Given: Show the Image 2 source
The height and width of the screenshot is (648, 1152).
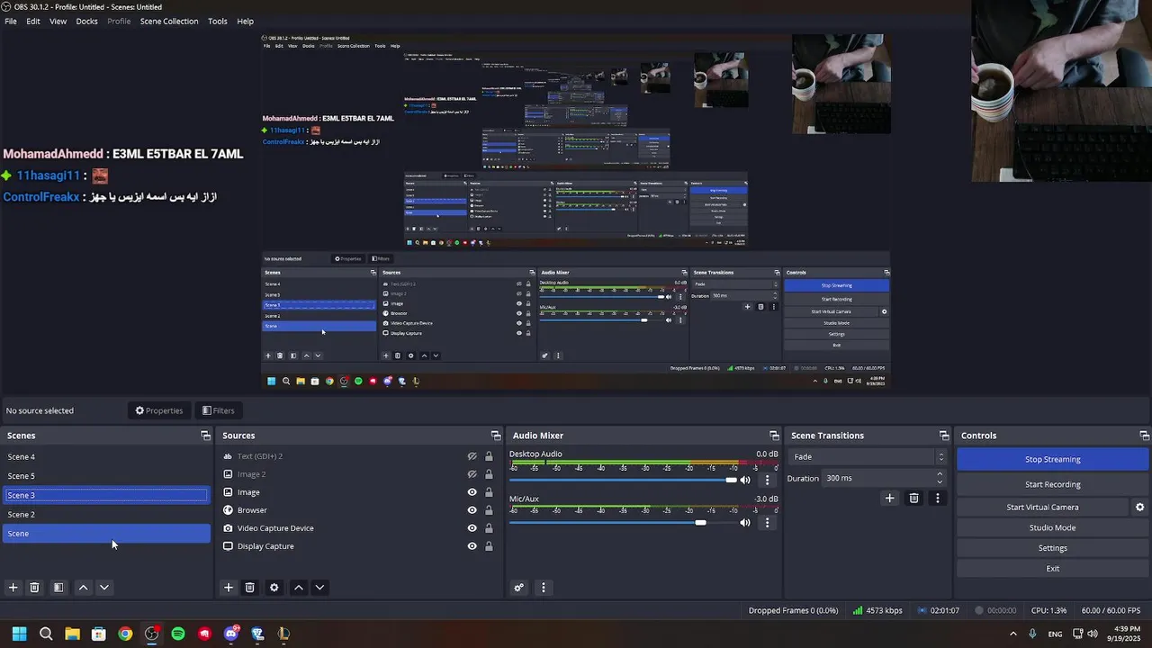Looking at the screenshot, I should [x=472, y=474].
